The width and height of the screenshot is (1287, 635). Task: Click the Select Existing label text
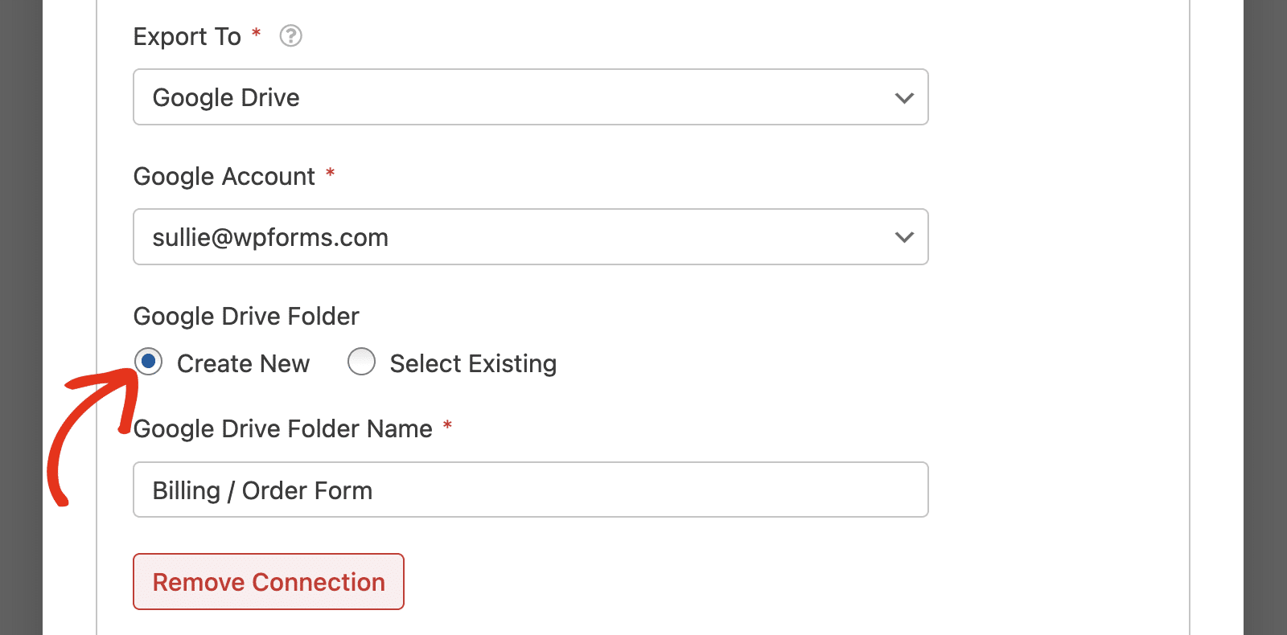click(x=473, y=364)
